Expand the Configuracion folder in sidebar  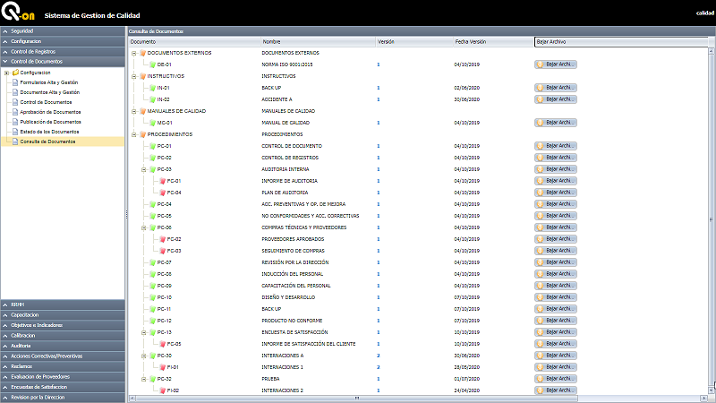(6, 73)
